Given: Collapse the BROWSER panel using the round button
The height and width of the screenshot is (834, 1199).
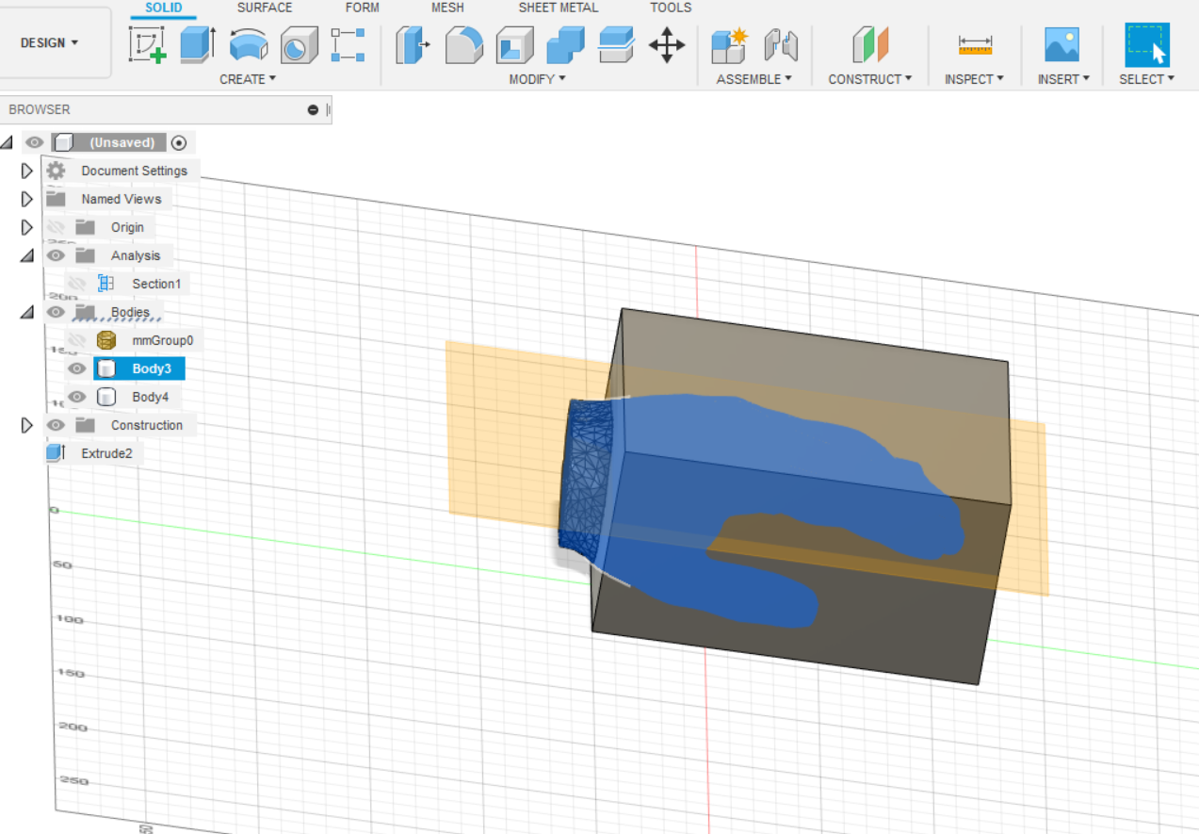Looking at the screenshot, I should [x=313, y=110].
